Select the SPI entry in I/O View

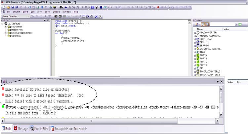[x=201, y=68]
